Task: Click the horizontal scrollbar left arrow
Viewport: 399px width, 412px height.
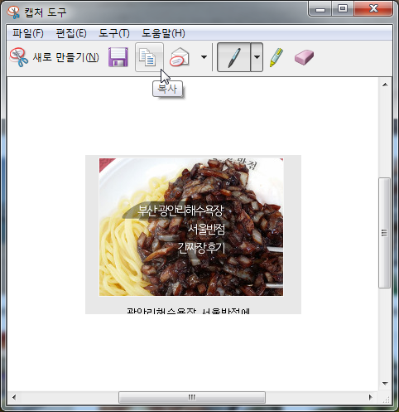Action: [x=14, y=397]
